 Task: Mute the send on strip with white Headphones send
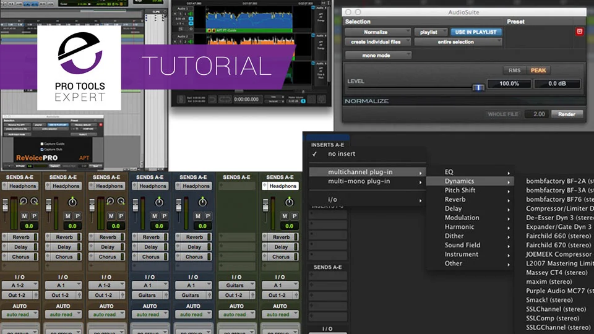(285, 216)
